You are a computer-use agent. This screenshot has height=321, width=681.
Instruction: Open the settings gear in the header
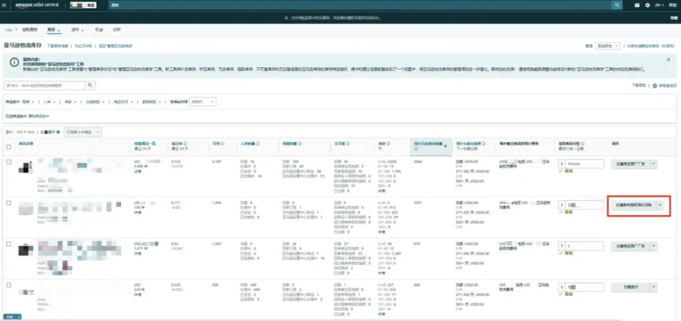pos(648,5)
